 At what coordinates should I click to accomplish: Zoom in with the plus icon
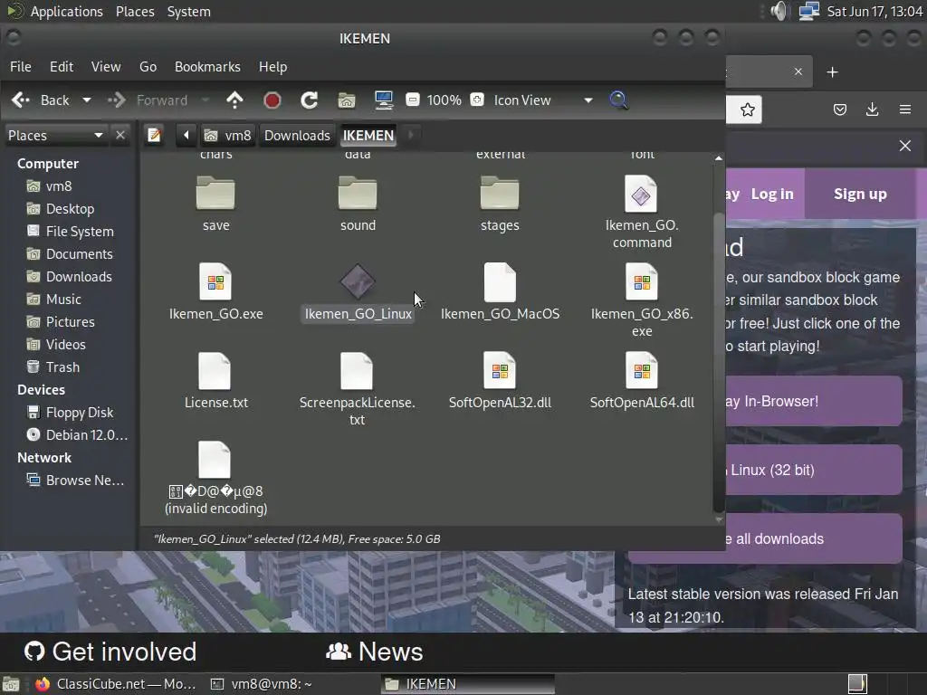476,100
